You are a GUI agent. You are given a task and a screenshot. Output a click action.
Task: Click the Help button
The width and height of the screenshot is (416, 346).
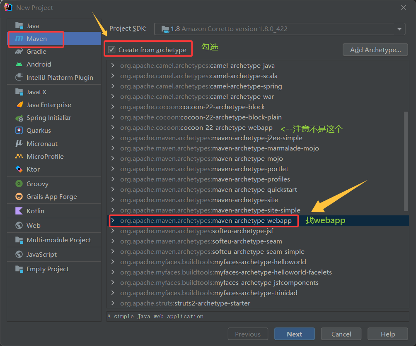pyautogui.click(x=387, y=334)
